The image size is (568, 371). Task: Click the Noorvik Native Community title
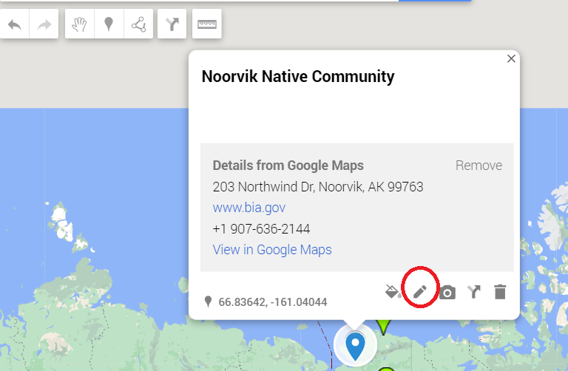298,77
